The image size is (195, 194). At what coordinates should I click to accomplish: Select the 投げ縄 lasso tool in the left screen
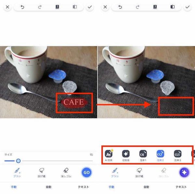pos(41,173)
